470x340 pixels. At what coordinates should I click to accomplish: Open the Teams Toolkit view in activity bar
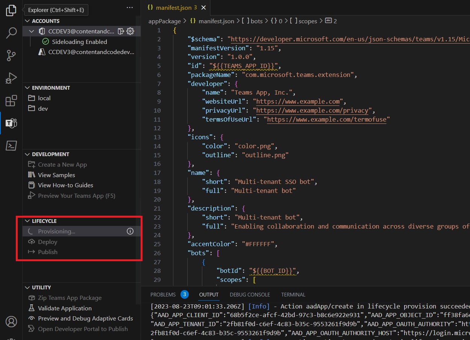[x=11, y=123]
